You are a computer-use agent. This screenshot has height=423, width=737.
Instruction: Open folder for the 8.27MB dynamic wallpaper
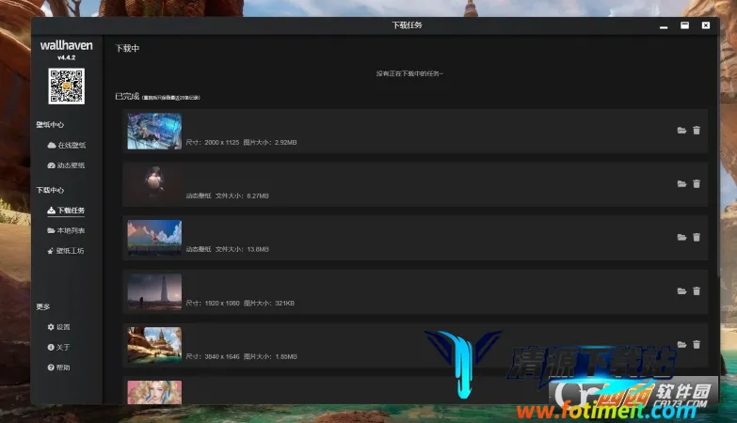click(681, 184)
